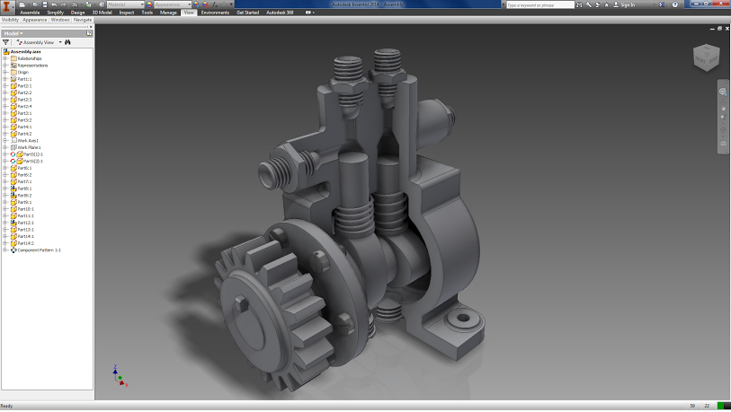Click the Adjust appearance icon right of Appearance box
Viewport: 731px width, 412px height.
[196, 4]
